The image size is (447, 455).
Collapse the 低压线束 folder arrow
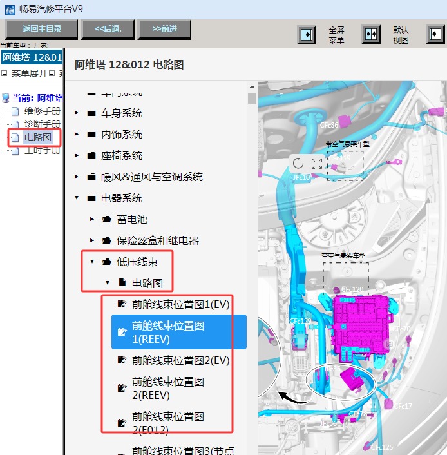[x=92, y=262]
